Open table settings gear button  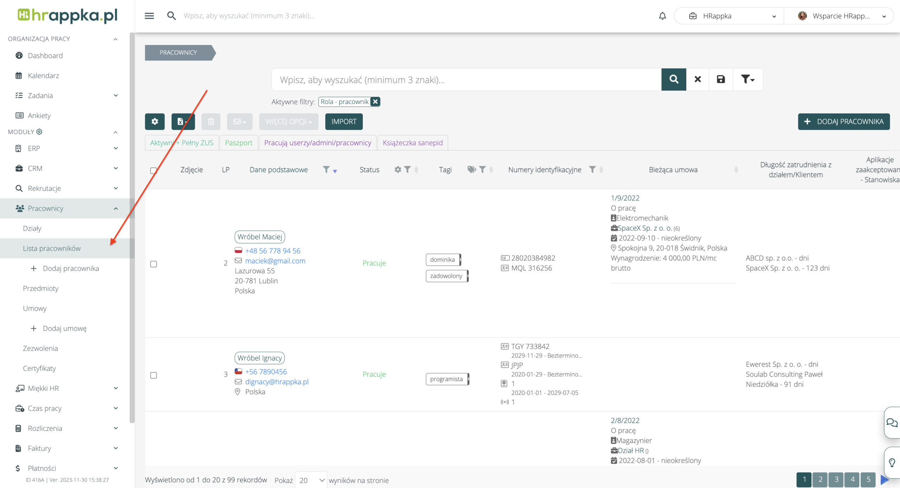click(155, 122)
